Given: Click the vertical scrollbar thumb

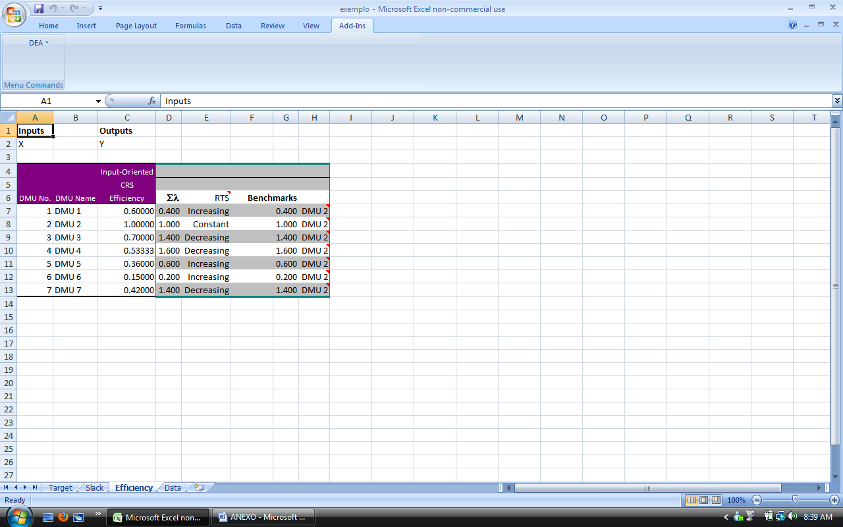Looking at the screenshot, I should 836,285.
